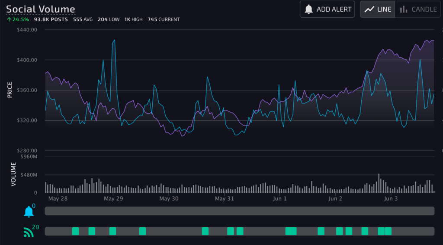Select the first green feed marker on timeline
Screen dimensions: 443x245
75,231
